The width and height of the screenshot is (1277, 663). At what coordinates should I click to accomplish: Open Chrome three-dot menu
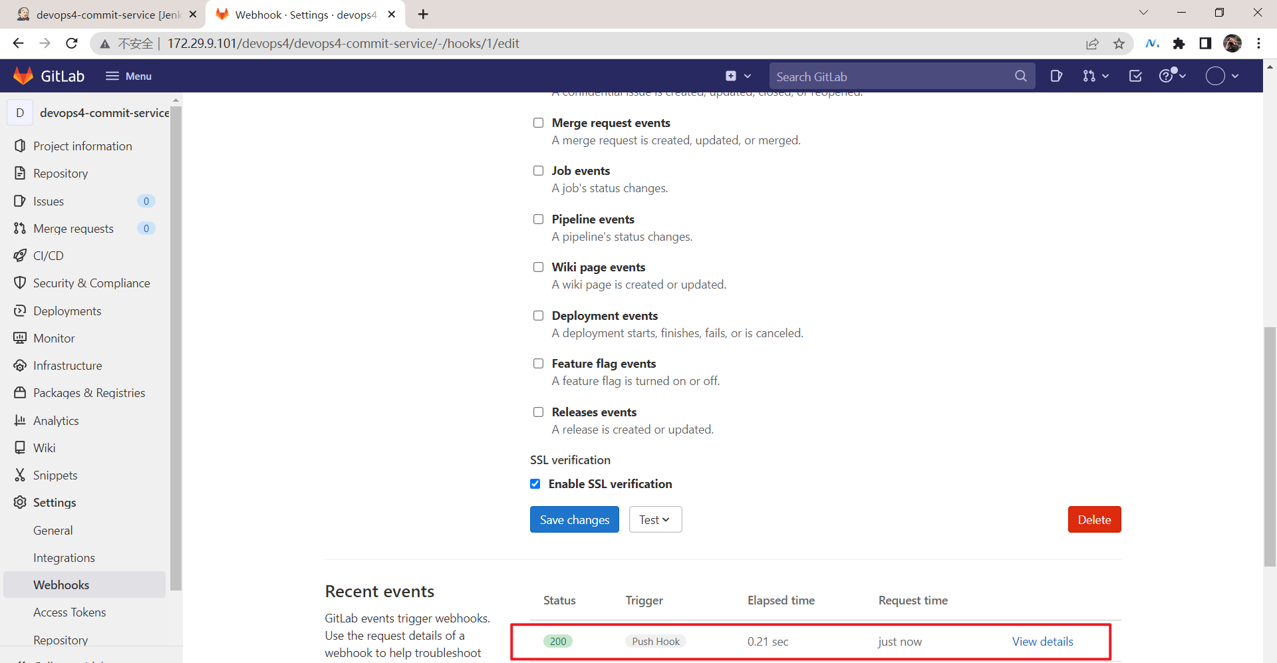click(1258, 43)
